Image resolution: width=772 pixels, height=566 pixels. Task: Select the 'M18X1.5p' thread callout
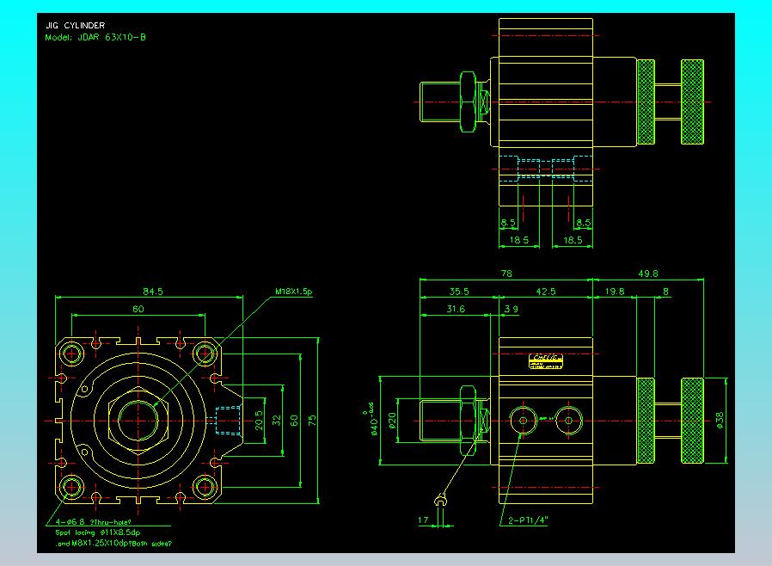(293, 292)
